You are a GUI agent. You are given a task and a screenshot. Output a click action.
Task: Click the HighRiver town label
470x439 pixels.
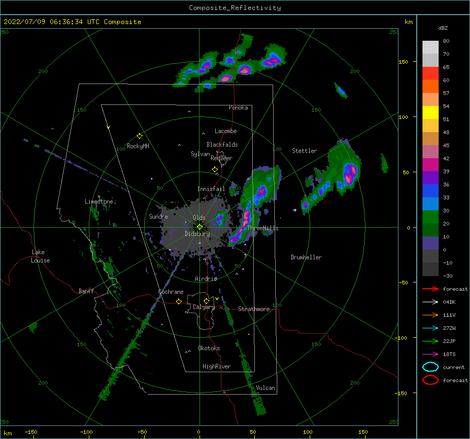(217, 366)
